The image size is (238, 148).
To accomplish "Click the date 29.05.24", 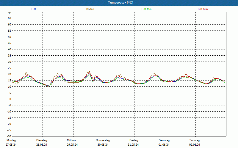I will (x=72, y=145).
